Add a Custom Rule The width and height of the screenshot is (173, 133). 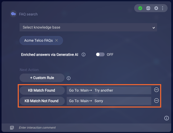(42, 78)
